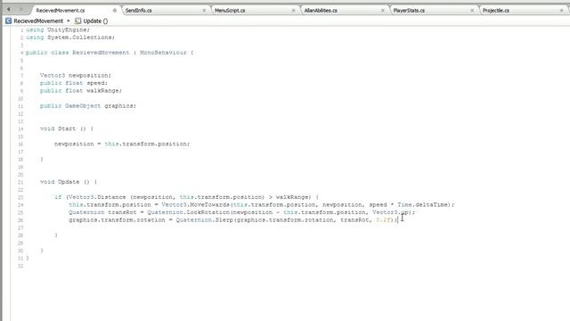Click 'MonoBehaviour' in the class declaration
Image resolution: width=570 pixels, height=321 pixels.
pos(163,53)
